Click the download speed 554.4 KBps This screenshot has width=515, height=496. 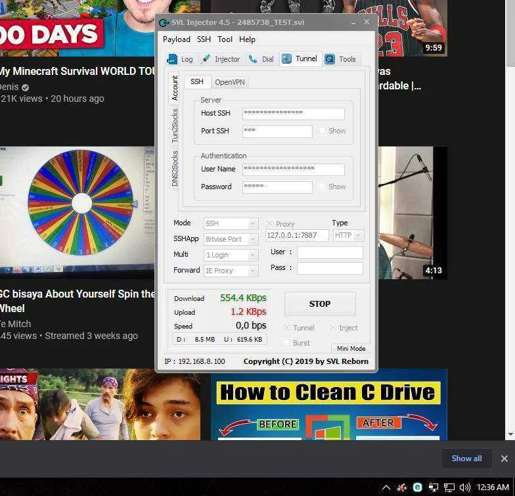[243, 298]
